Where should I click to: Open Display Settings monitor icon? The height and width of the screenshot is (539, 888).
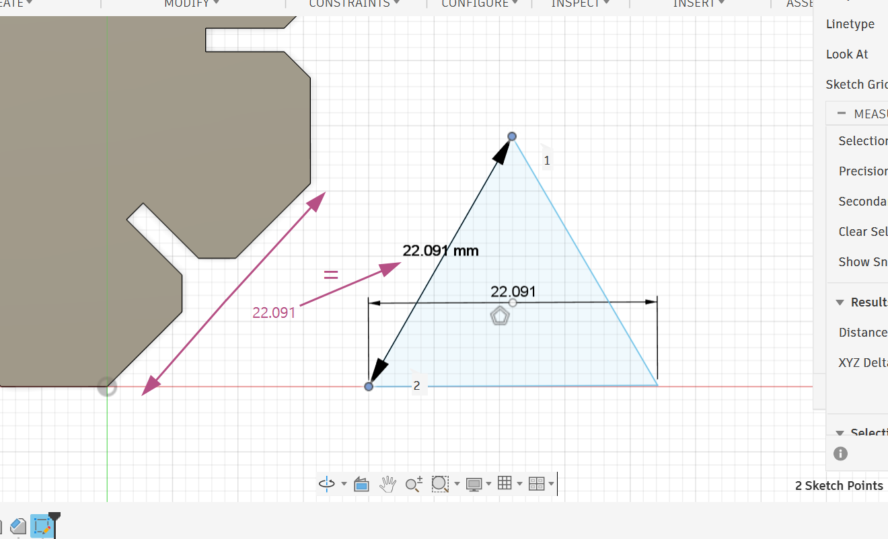(474, 484)
